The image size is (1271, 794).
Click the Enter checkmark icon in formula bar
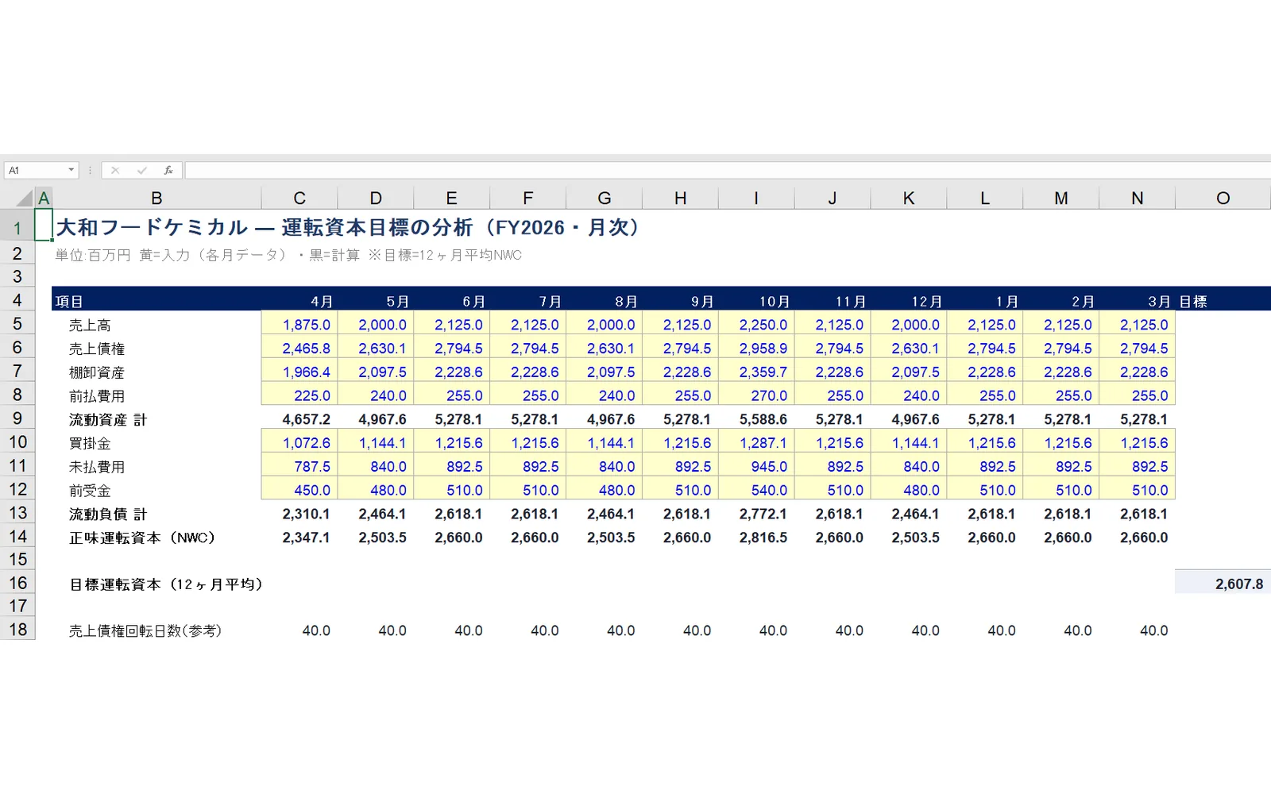[x=141, y=170]
